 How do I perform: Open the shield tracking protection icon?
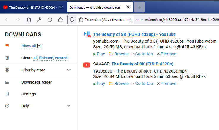point(72,20)
